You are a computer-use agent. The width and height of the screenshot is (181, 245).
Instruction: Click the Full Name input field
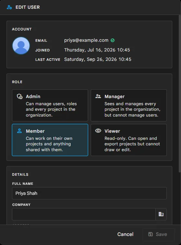(89, 193)
